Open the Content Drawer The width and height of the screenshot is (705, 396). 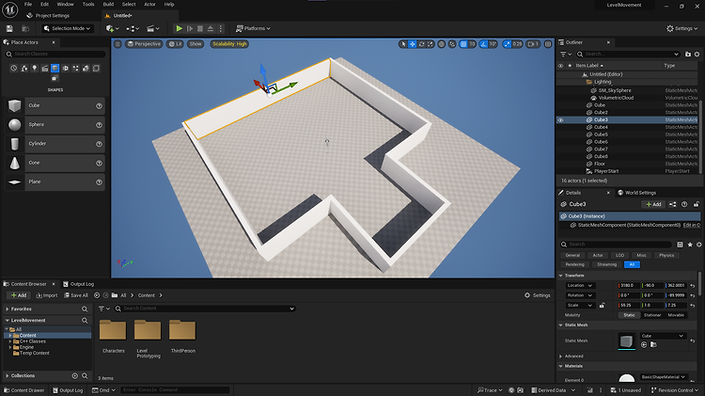23,390
